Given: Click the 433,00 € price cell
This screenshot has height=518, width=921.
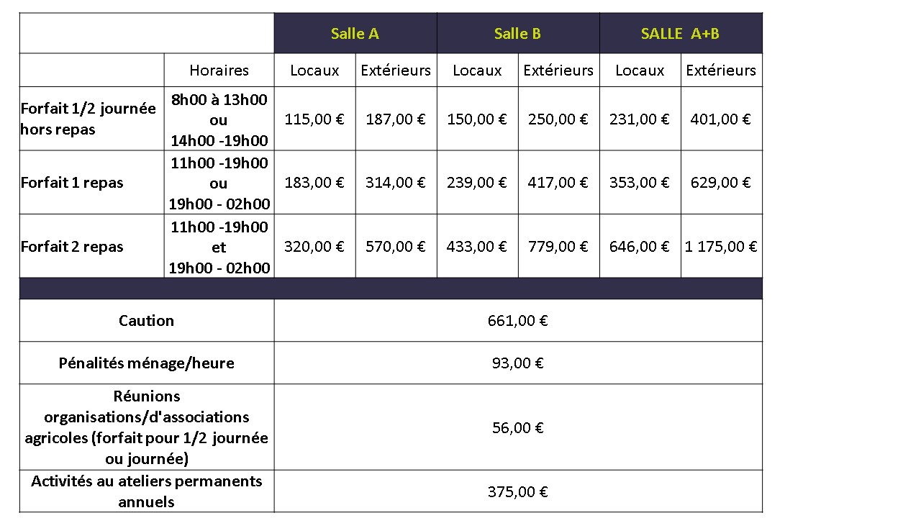Looking at the screenshot, I should (x=477, y=247).
